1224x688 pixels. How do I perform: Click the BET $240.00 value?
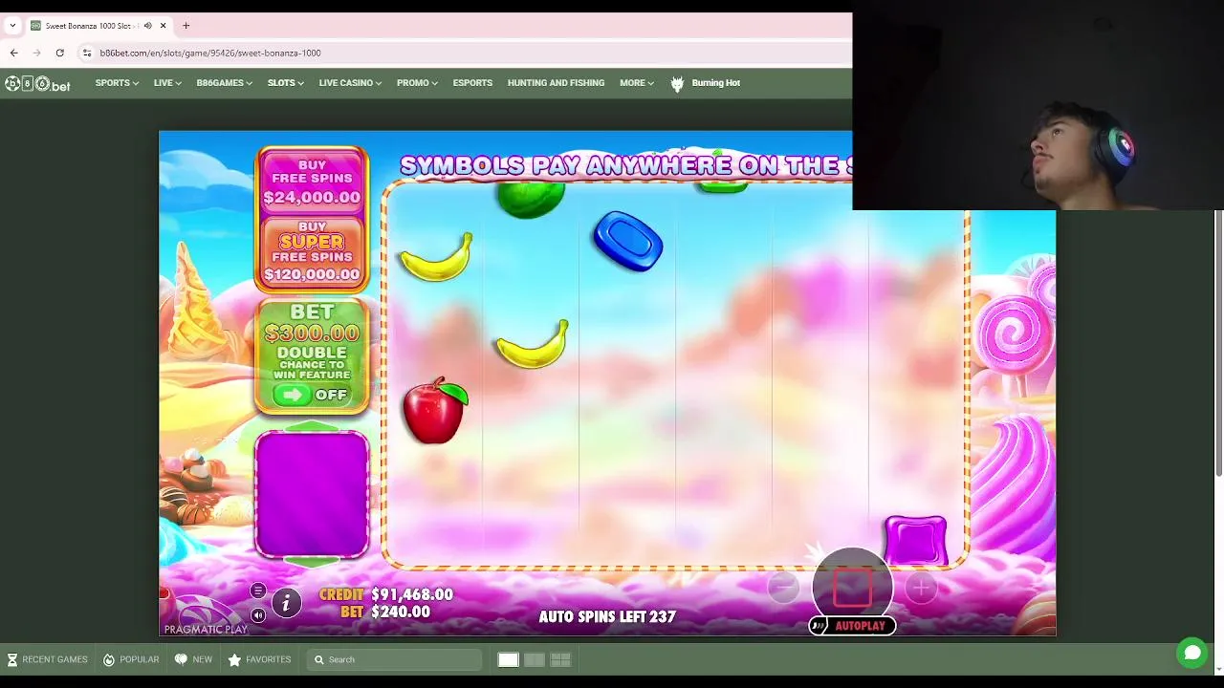point(400,613)
